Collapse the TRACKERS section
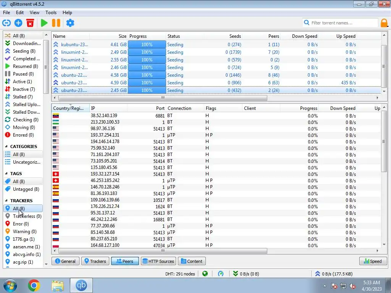The height and width of the screenshot is (293, 391). click(6, 201)
